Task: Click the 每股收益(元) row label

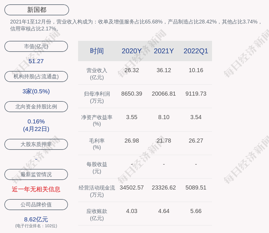Action: [x=97, y=168]
